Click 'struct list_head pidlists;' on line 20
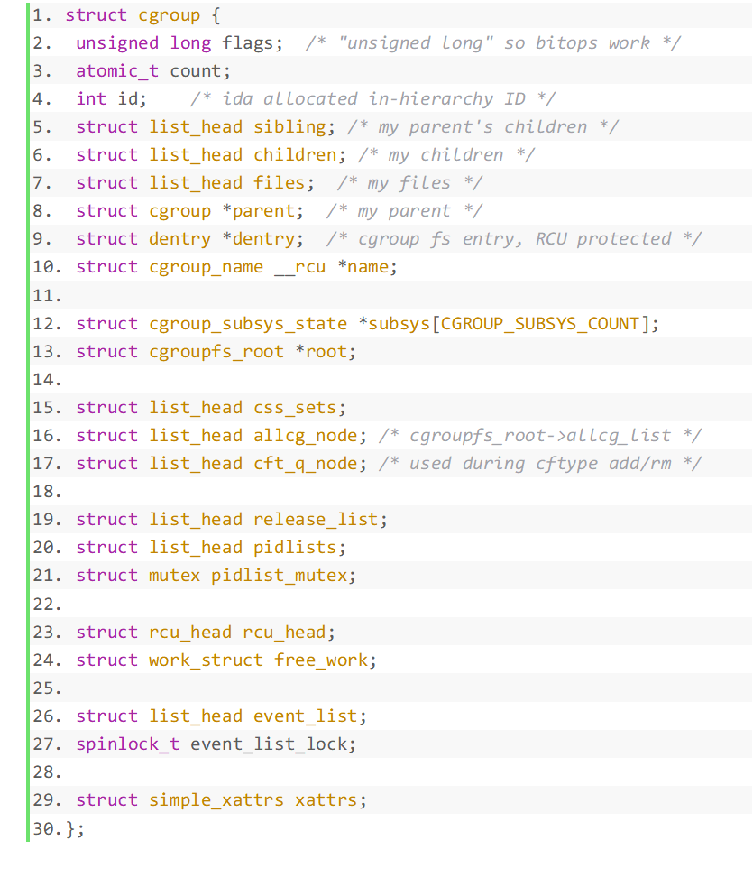Screen dimensions: 753x896 pyautogui.click(x=211, y=548)
